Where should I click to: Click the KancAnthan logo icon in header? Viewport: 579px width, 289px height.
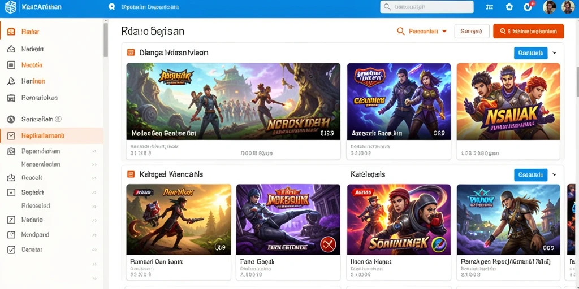10,7
